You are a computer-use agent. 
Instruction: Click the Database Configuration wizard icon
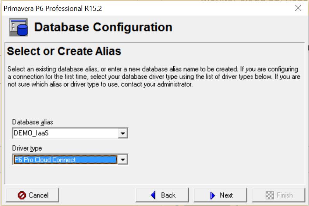pos(19,28)
